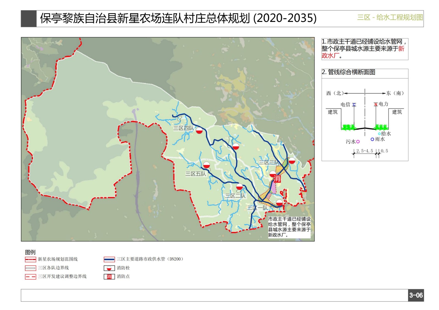The width and height of the screenshot is (439, 310).
Task: Click the 三区各队边界线 legend symbol
Action: [x=30, y=268]
